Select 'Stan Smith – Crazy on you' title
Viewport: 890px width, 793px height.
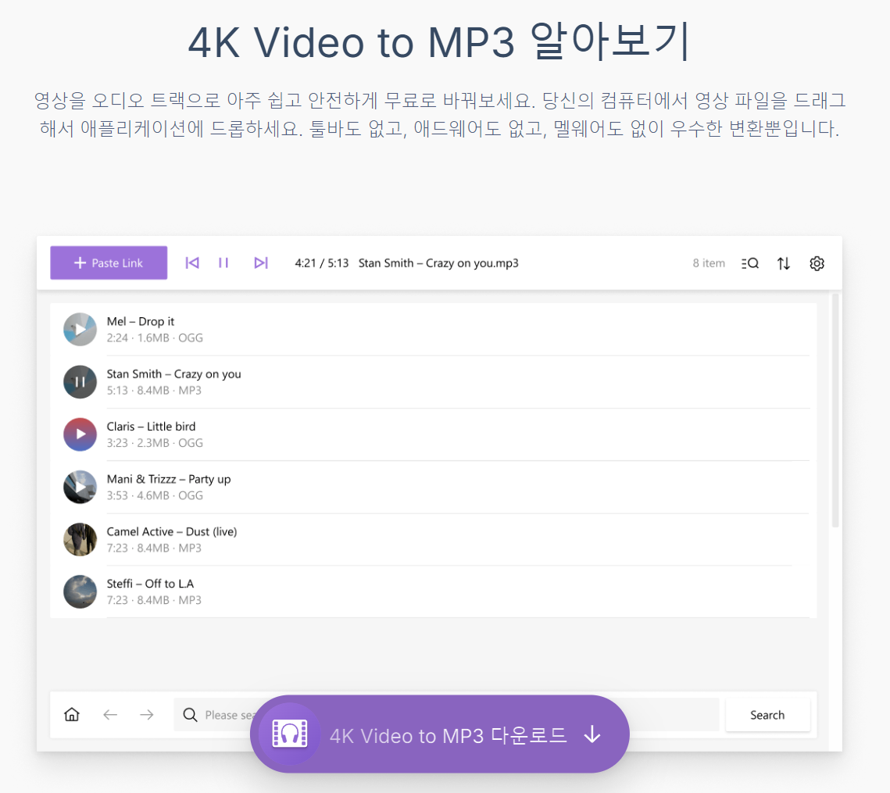pos(173,374)
